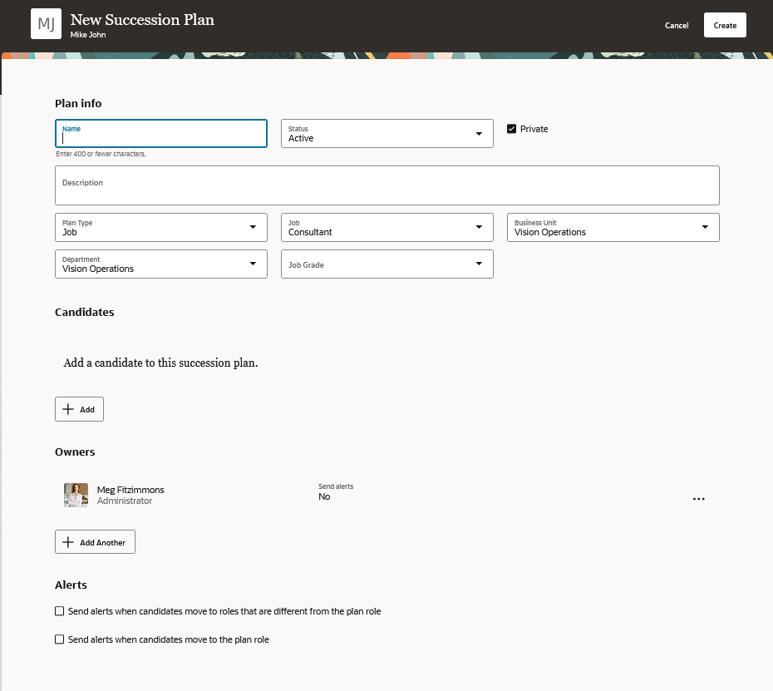Click Meg Fitzimmons profile photo
Screen dimensions: 773x691
tap(76, 495)
